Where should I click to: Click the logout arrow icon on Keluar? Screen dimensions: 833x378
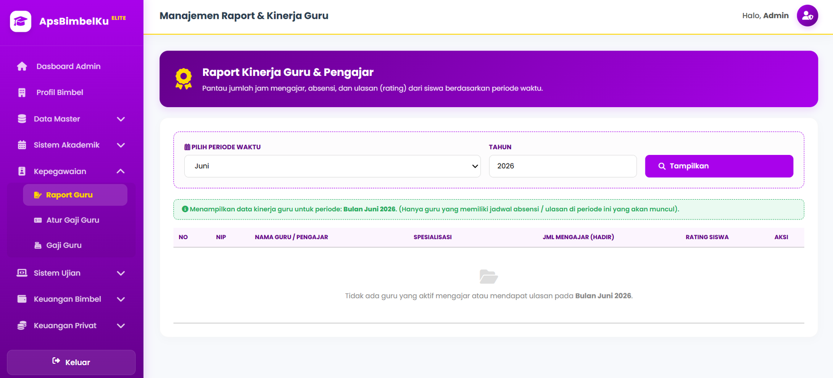[x=56, y=361]
